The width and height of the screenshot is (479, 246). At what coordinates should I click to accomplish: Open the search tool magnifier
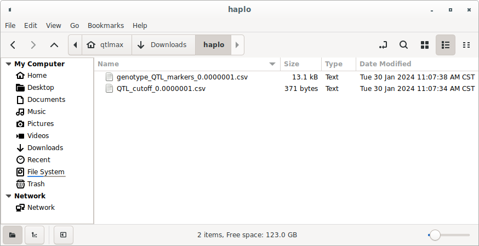pos(403,45)
